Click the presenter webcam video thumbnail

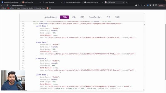coord(13,80)
